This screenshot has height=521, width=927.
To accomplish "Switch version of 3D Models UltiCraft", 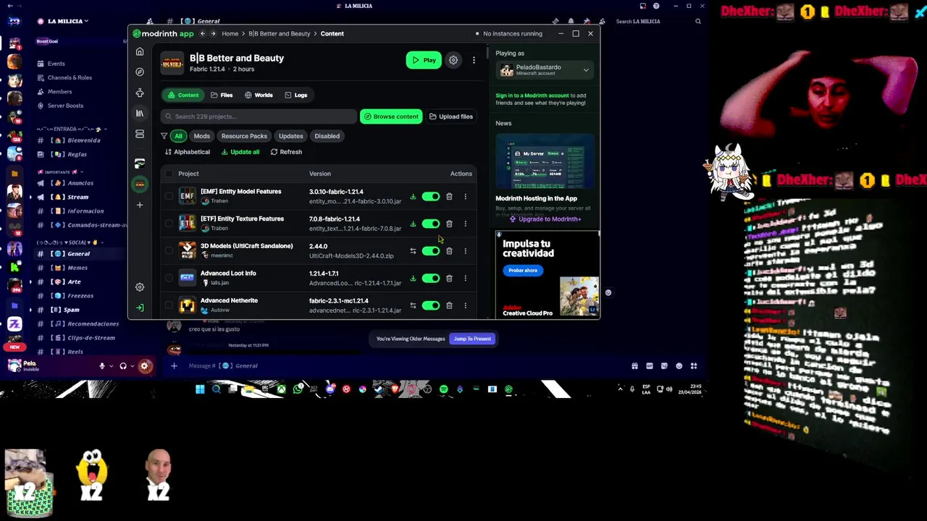I will click(413, 251).
